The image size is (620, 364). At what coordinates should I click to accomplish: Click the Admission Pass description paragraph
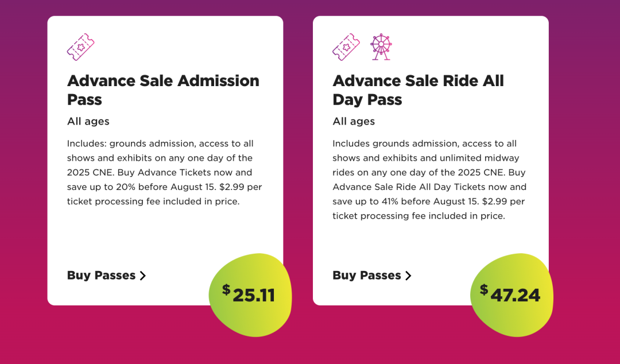(x=165, y=172)
